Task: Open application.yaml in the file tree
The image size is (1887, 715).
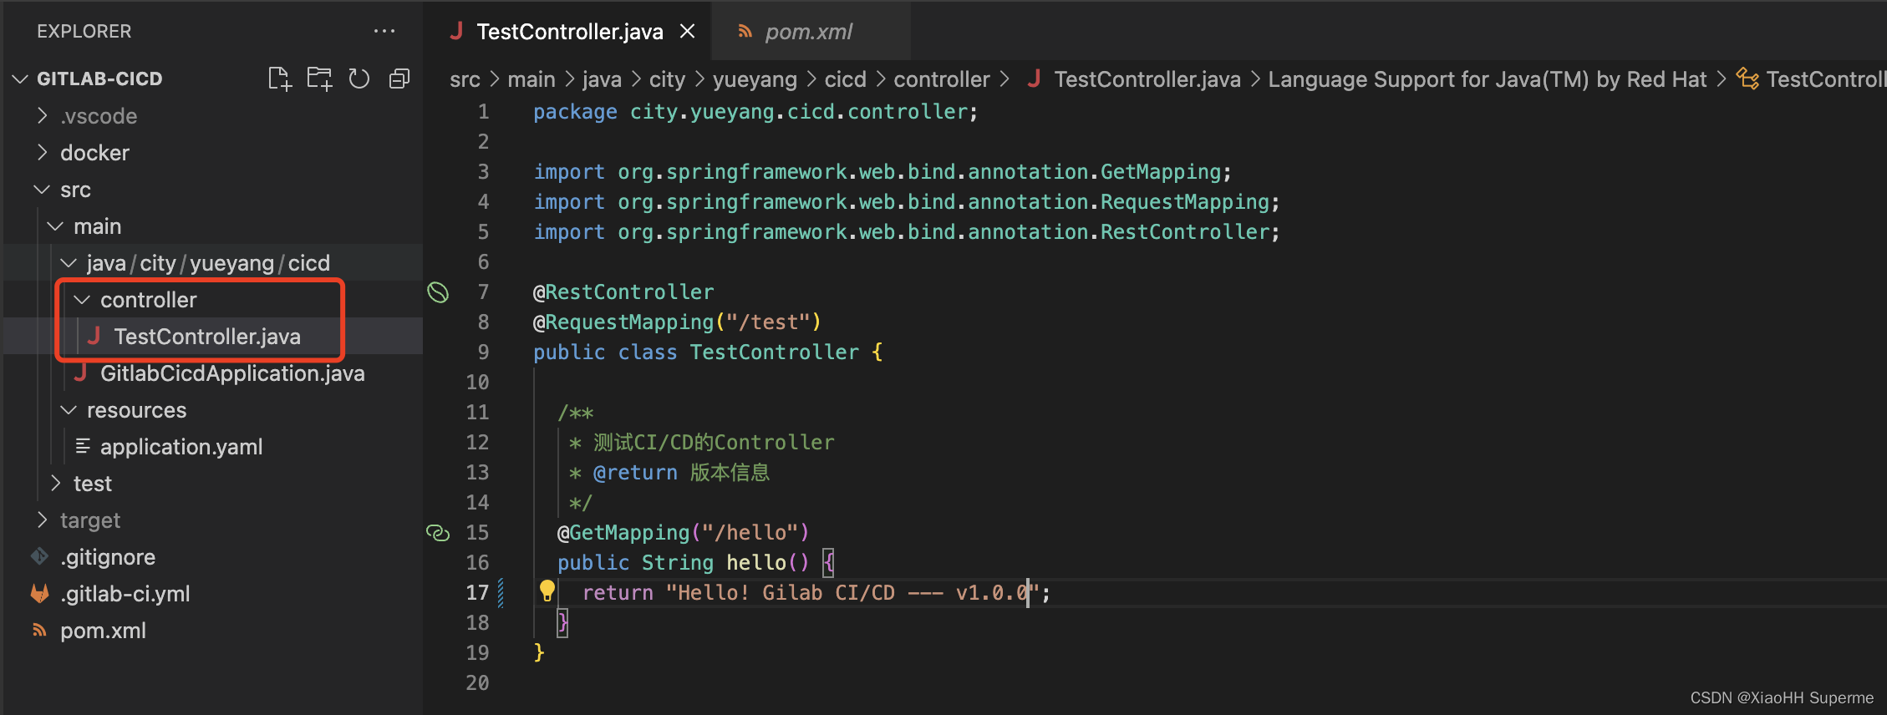Action: [181, 447]
